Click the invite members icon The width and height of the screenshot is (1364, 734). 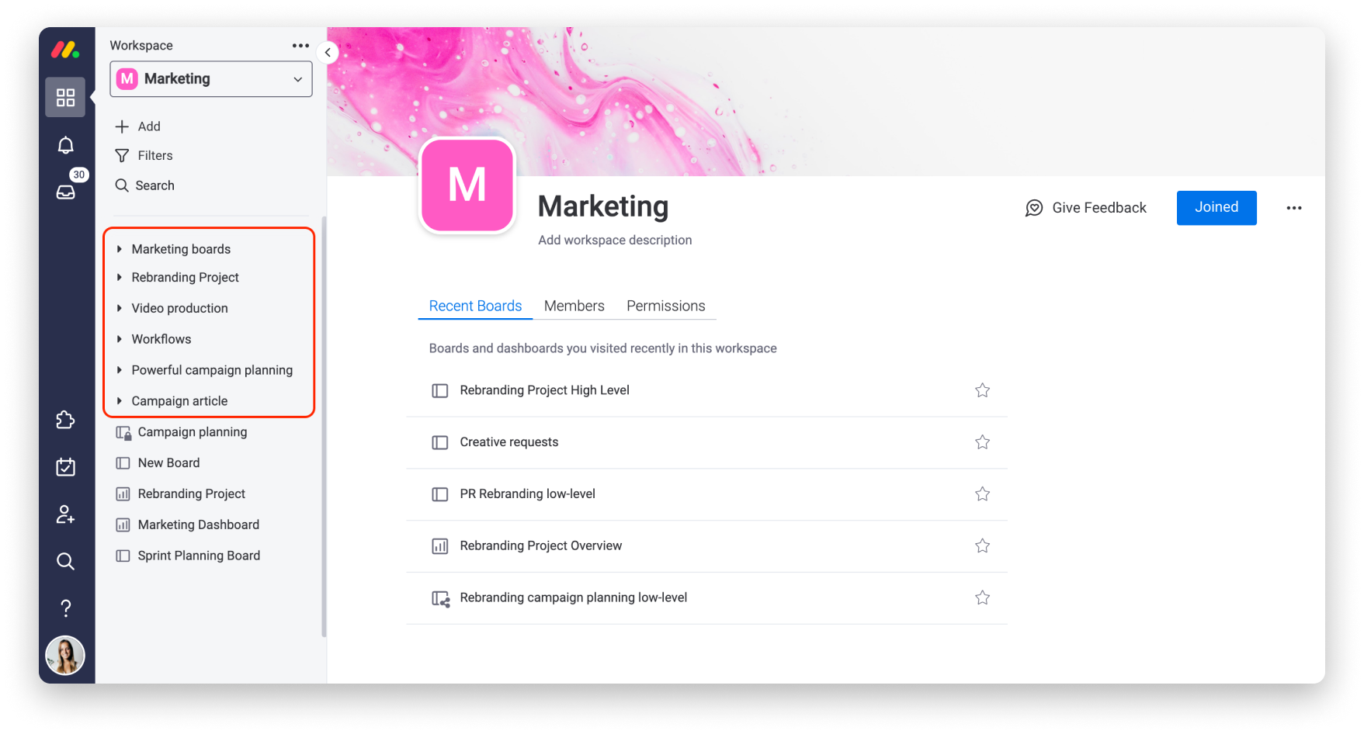(65, 514)
